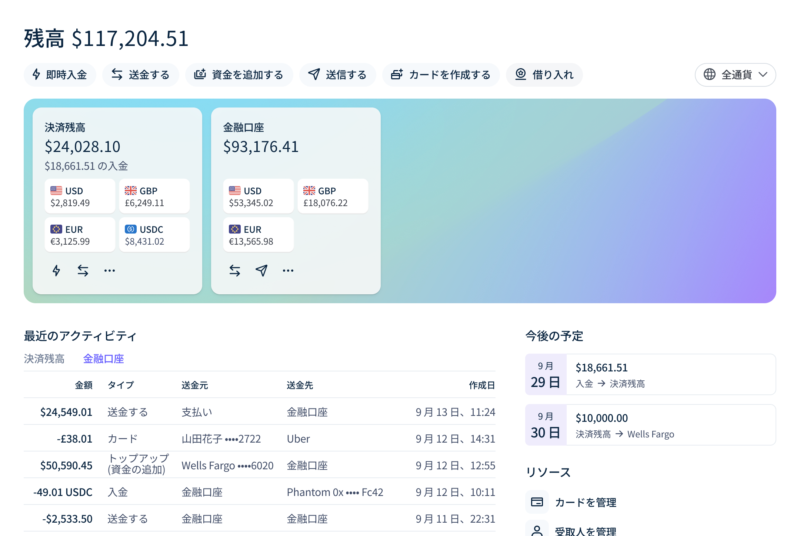Click 資金を追加する top-up button
The width and height of the screenshot is (800, 536).
(239, 75)
